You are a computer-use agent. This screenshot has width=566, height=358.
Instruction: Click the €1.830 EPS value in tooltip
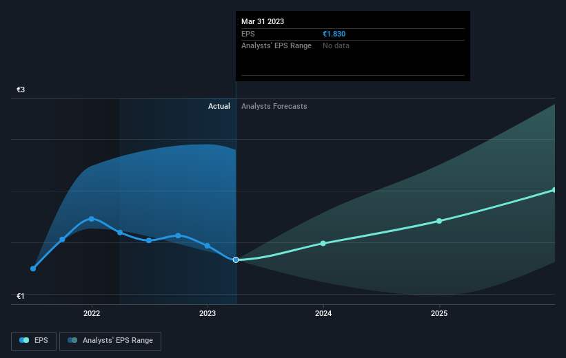coord(334,34)
